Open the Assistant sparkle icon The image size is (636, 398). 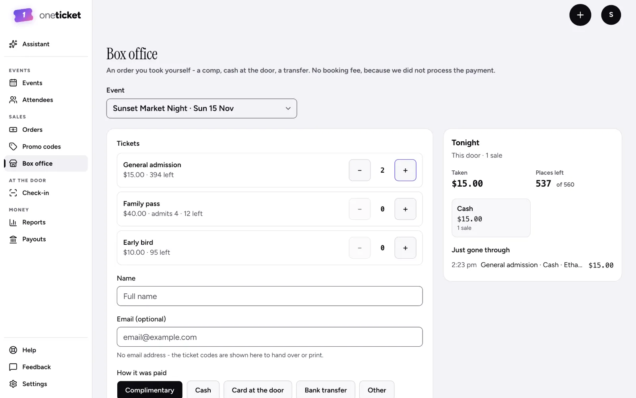coord(13,44)
